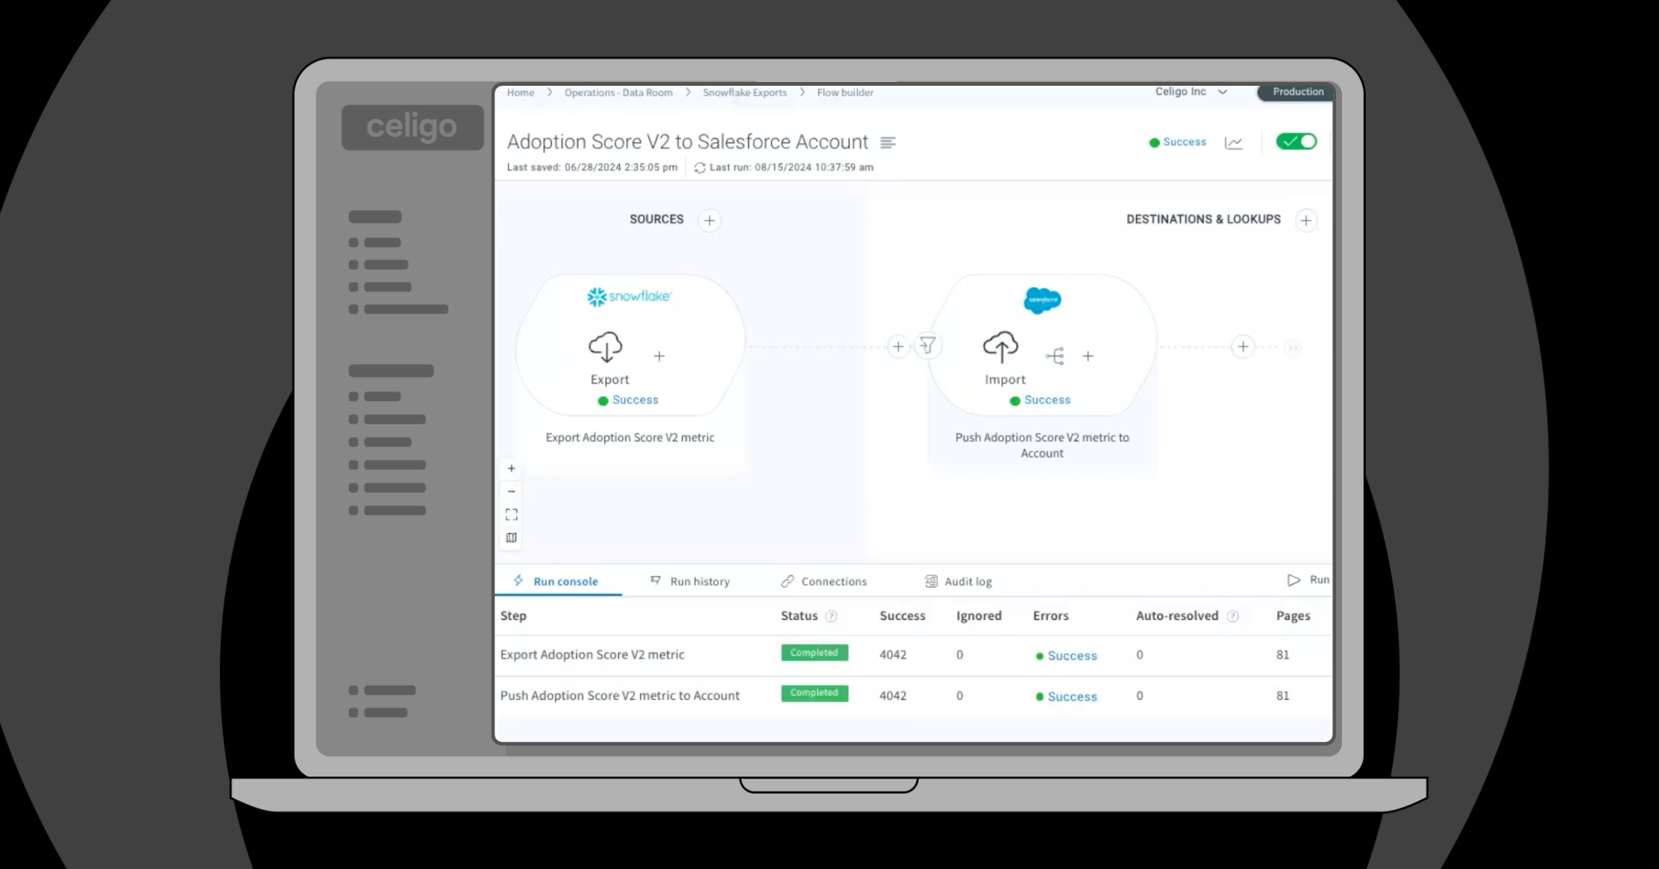The width and height of the screenshot is (1659, 869).
Task: Click the flow Success status in header
Action: (x=1178, y=142)
